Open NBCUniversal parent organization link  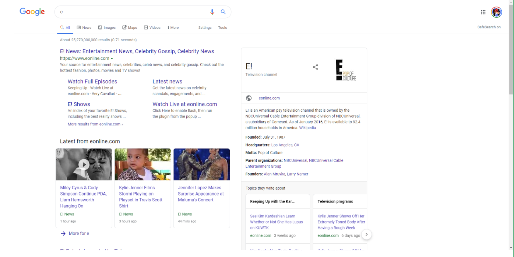pos(295,160)
